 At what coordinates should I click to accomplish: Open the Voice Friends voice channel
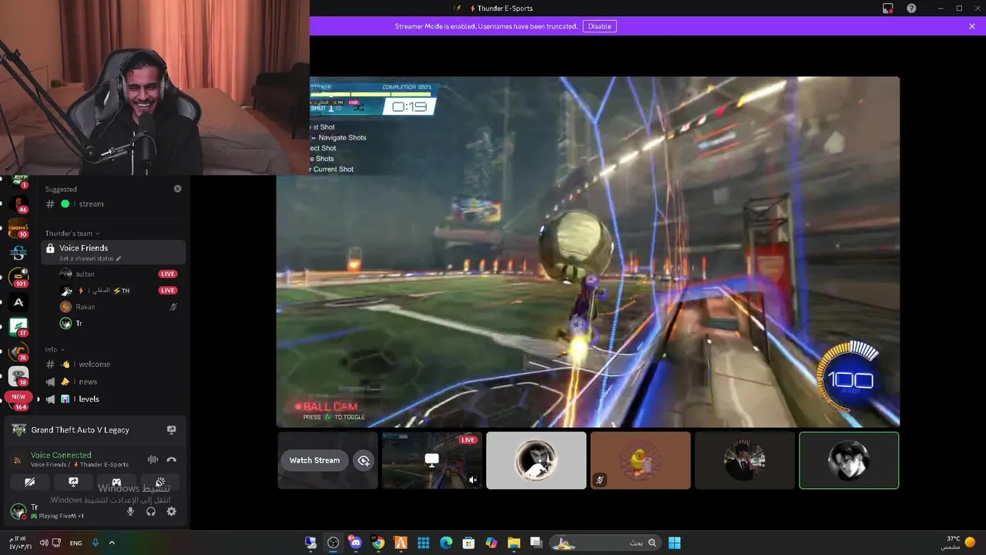113,252
